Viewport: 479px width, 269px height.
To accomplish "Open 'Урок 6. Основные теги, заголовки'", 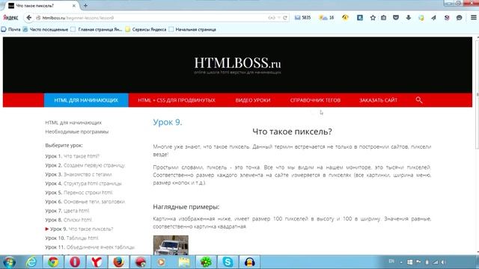I will 85,202.
